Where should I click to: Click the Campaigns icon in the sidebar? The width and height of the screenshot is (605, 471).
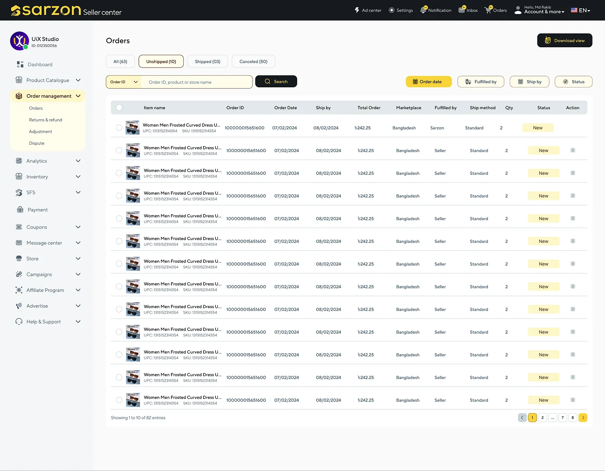(x=19, y=274)
